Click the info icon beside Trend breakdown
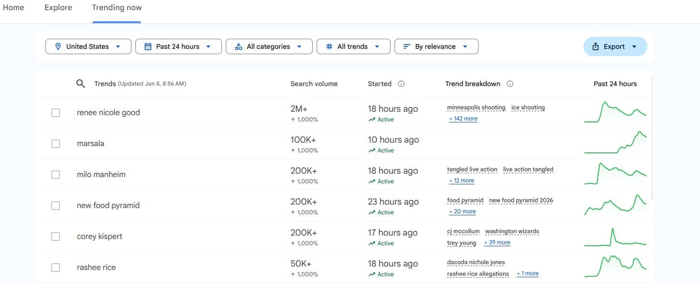This screenshot has width=700, height=284. point(510,84)
